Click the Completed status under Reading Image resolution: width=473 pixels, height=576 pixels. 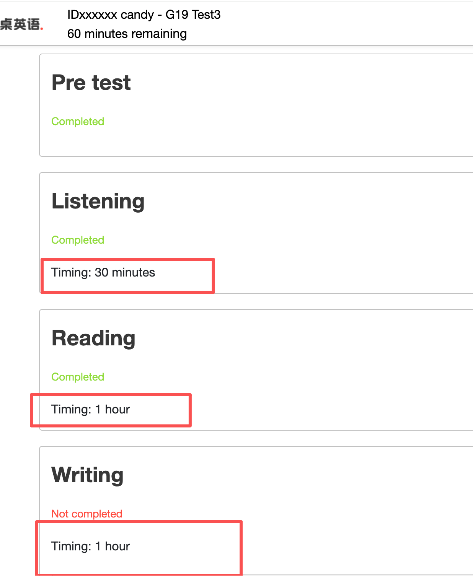[78, 377]
